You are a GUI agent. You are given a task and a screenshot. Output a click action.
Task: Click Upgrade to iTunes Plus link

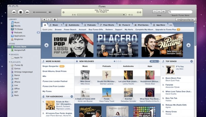click(166, 30)
